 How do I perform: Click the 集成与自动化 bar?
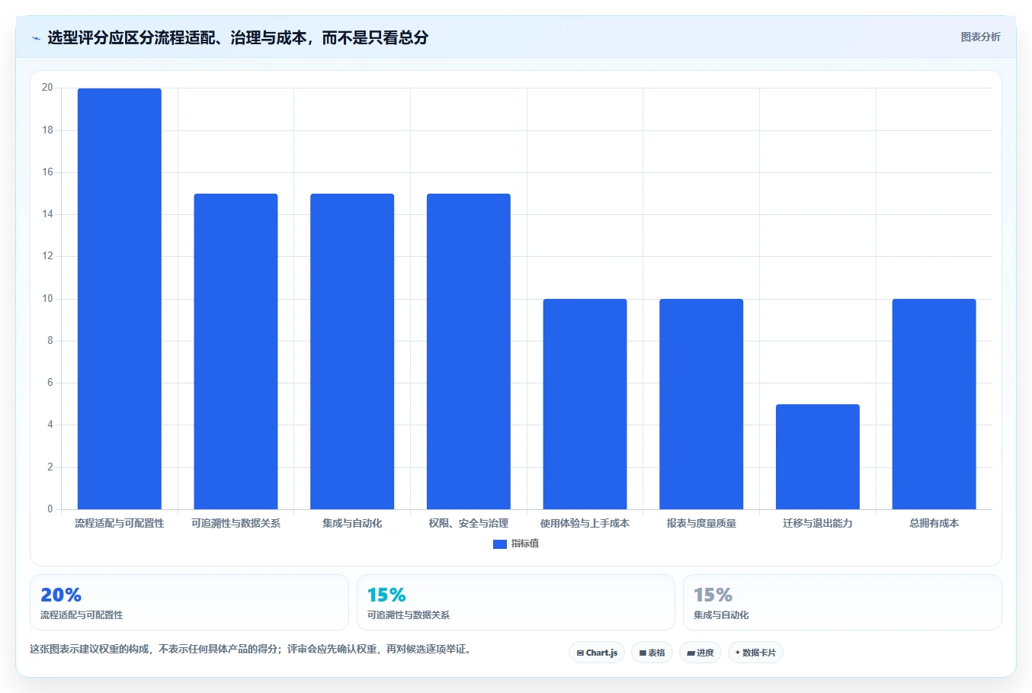352,351
